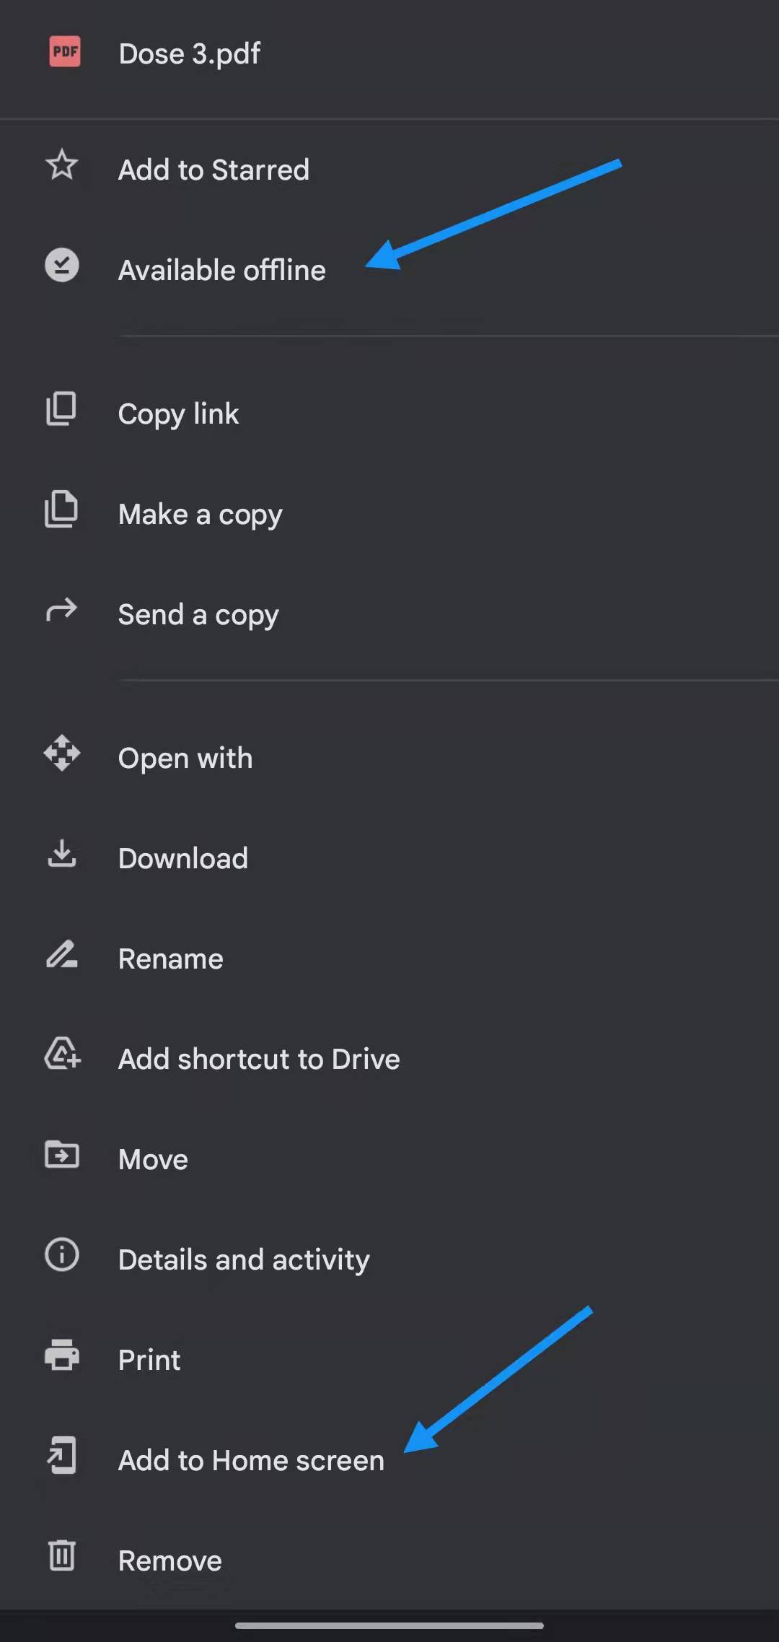The width and height of the screenshot is (779, 1642).
Task: Tap the info circle icon for Details
Action: click(62, 1254)
